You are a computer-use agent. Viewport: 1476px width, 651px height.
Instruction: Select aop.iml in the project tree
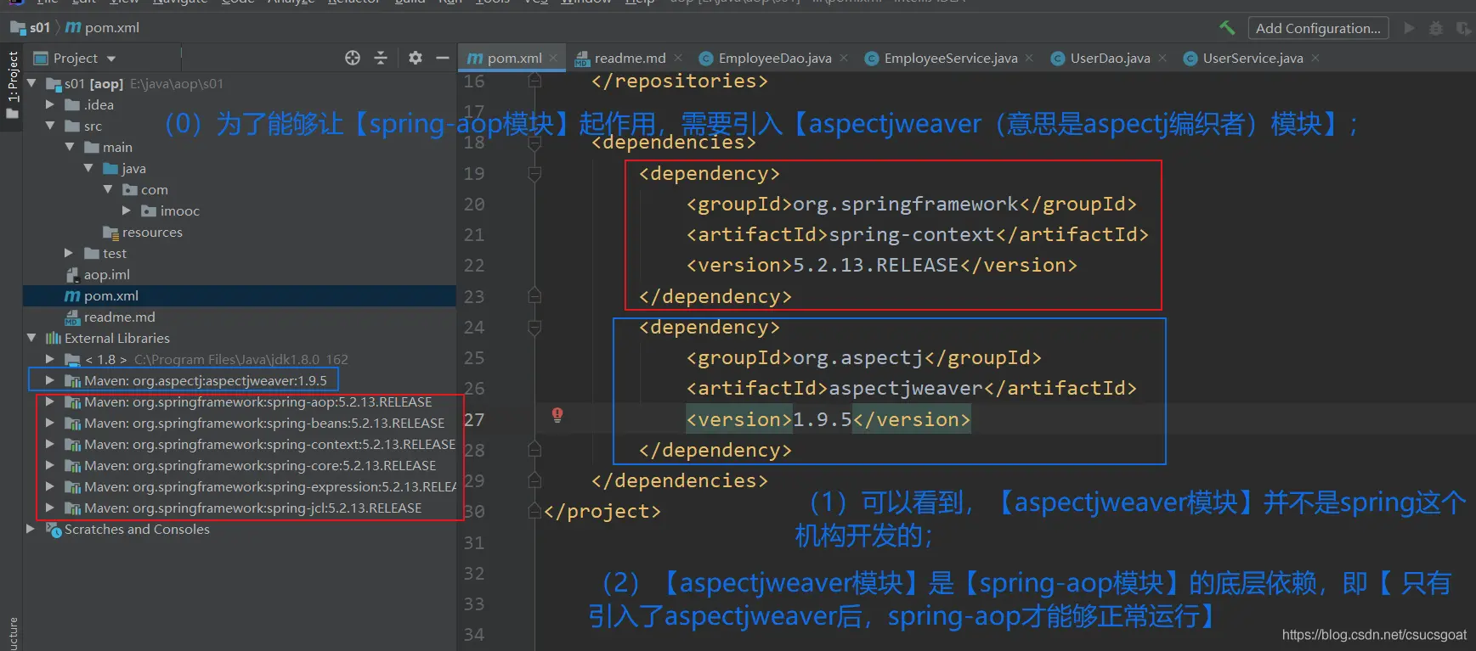pos(106,275)
